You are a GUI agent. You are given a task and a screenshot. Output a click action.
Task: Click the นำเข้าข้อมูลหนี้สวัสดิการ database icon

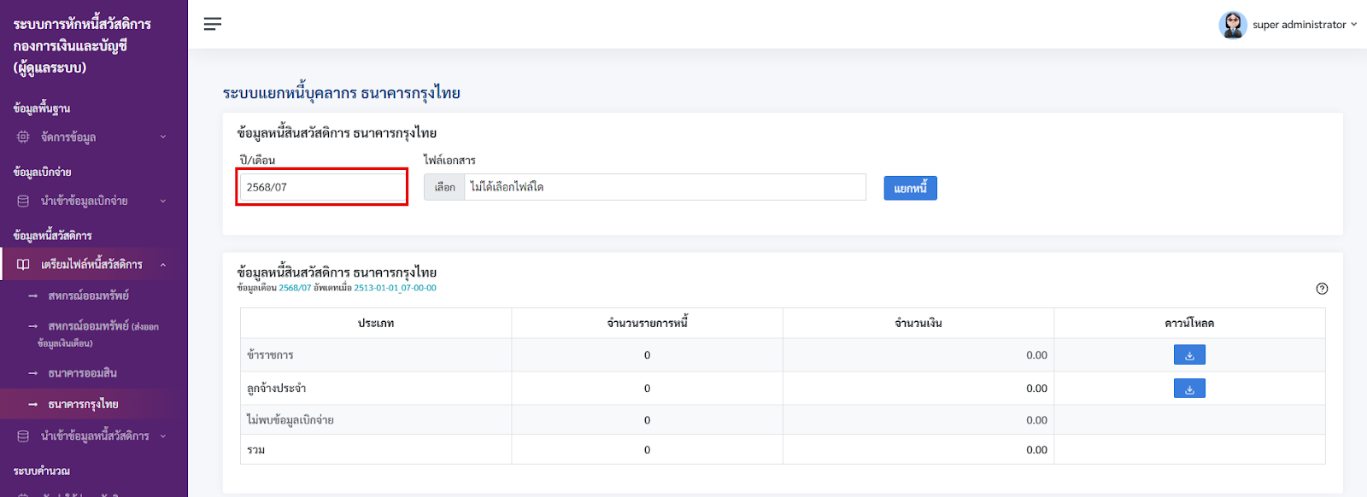coord(23,436)
